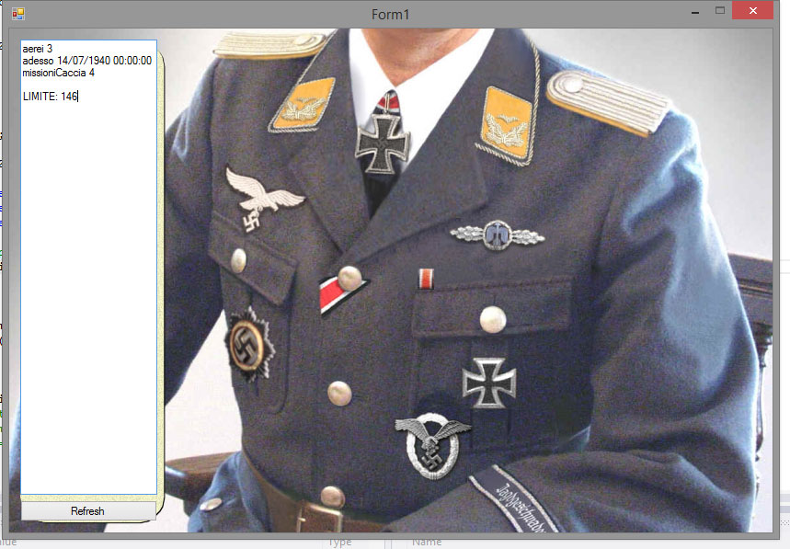Click inside the multiline text box

coord(88,267)
